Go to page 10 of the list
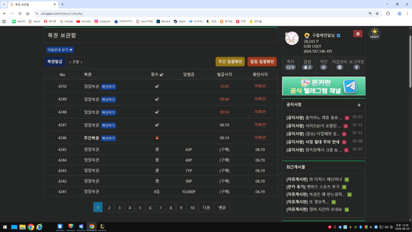The image size is (412, 232). pyautogui.click(x=192, y=207)
